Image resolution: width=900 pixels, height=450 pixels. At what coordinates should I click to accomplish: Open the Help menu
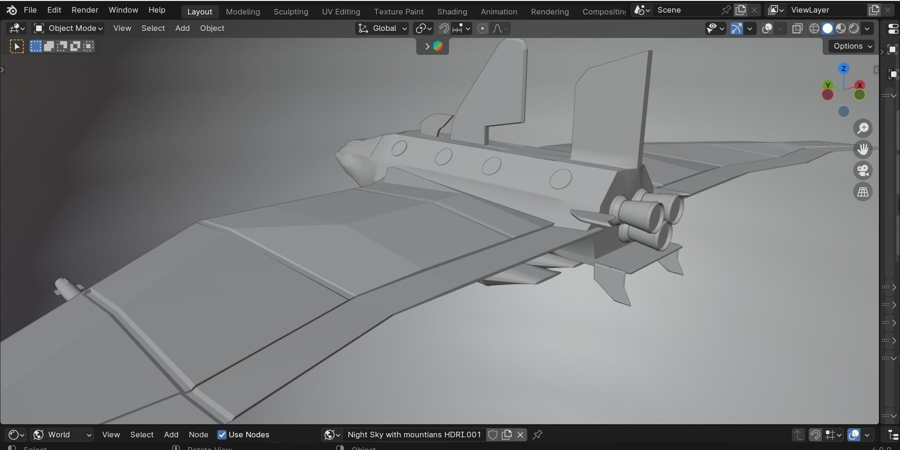coord(157,10)
